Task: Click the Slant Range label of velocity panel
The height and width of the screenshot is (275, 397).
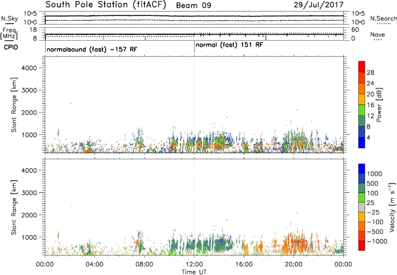Action: (x=14, y=207)
